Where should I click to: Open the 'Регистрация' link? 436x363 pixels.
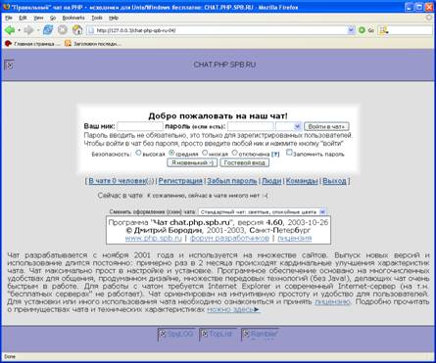coord(180,181)
